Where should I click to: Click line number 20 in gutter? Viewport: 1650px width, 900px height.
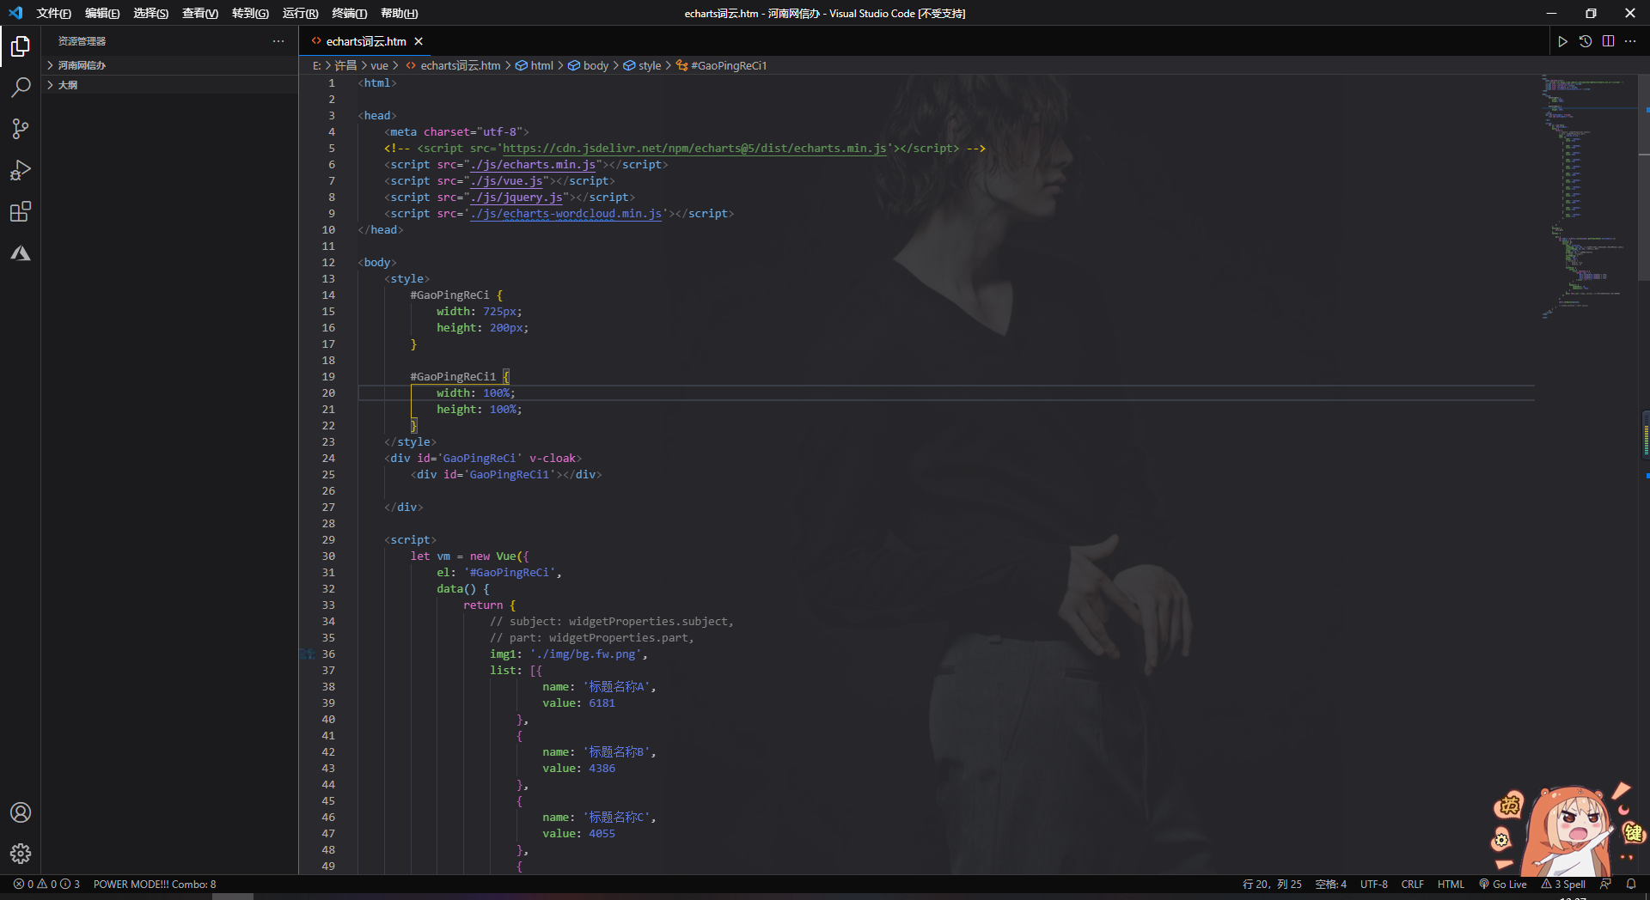click(328, 393)
